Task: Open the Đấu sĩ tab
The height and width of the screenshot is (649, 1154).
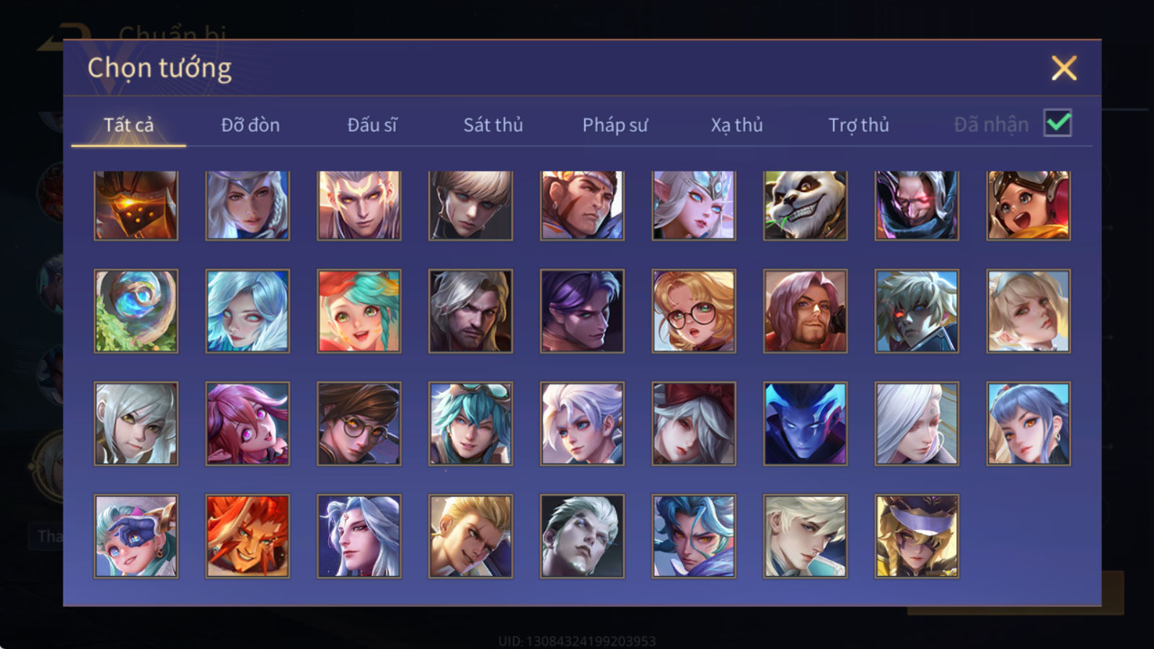Action: click(x=371, y=125)
